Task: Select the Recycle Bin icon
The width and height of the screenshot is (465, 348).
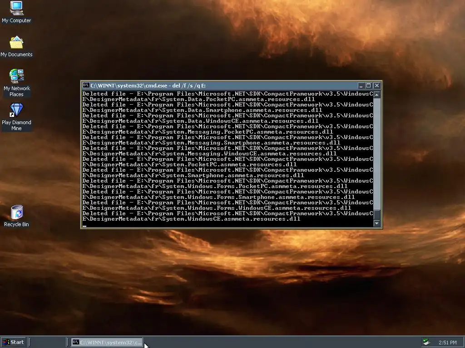Action: pos(17,212)
